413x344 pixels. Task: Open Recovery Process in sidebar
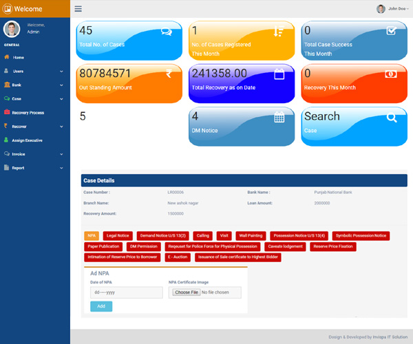coord(28,112)
